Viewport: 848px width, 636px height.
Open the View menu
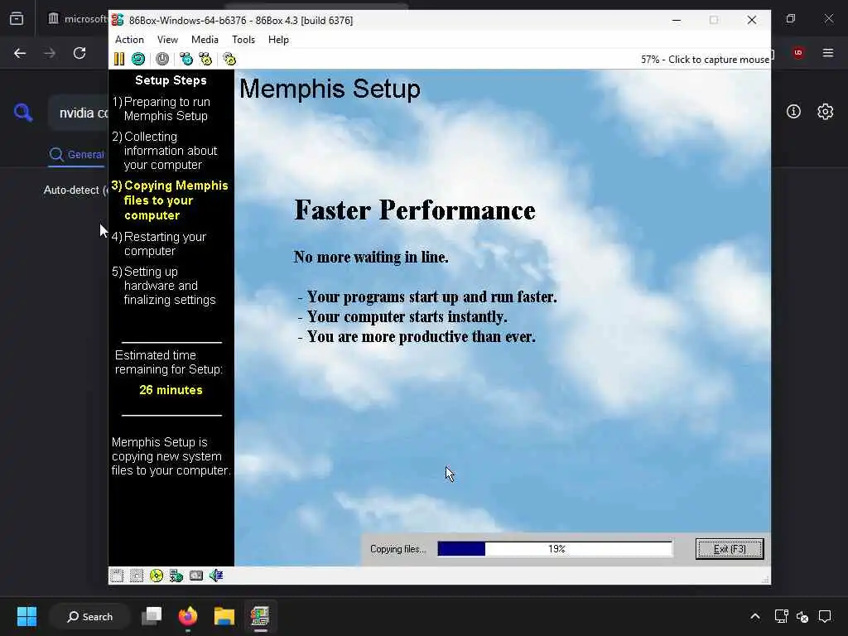point(167,40)
